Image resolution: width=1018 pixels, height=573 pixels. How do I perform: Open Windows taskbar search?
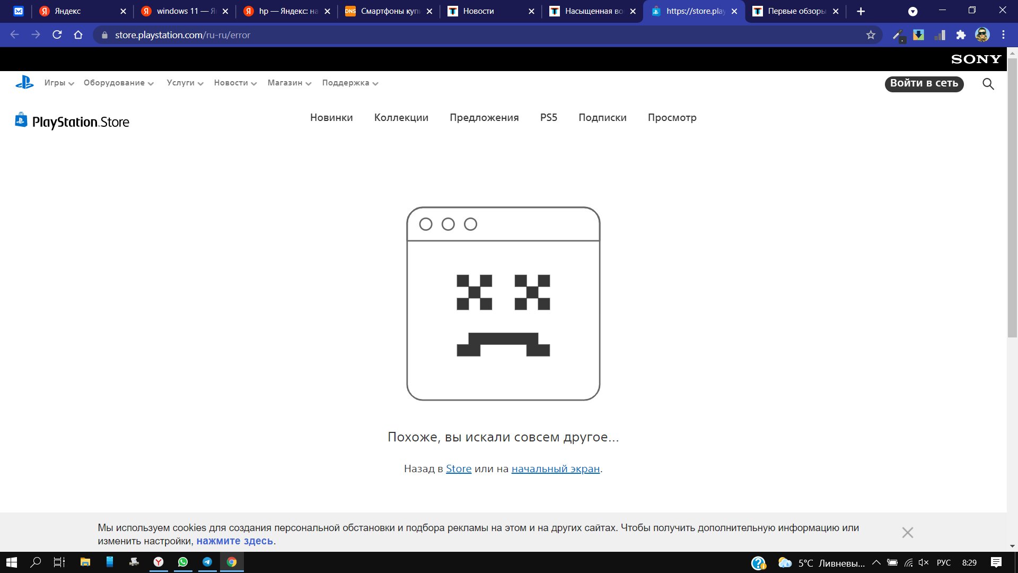[36, 562]
